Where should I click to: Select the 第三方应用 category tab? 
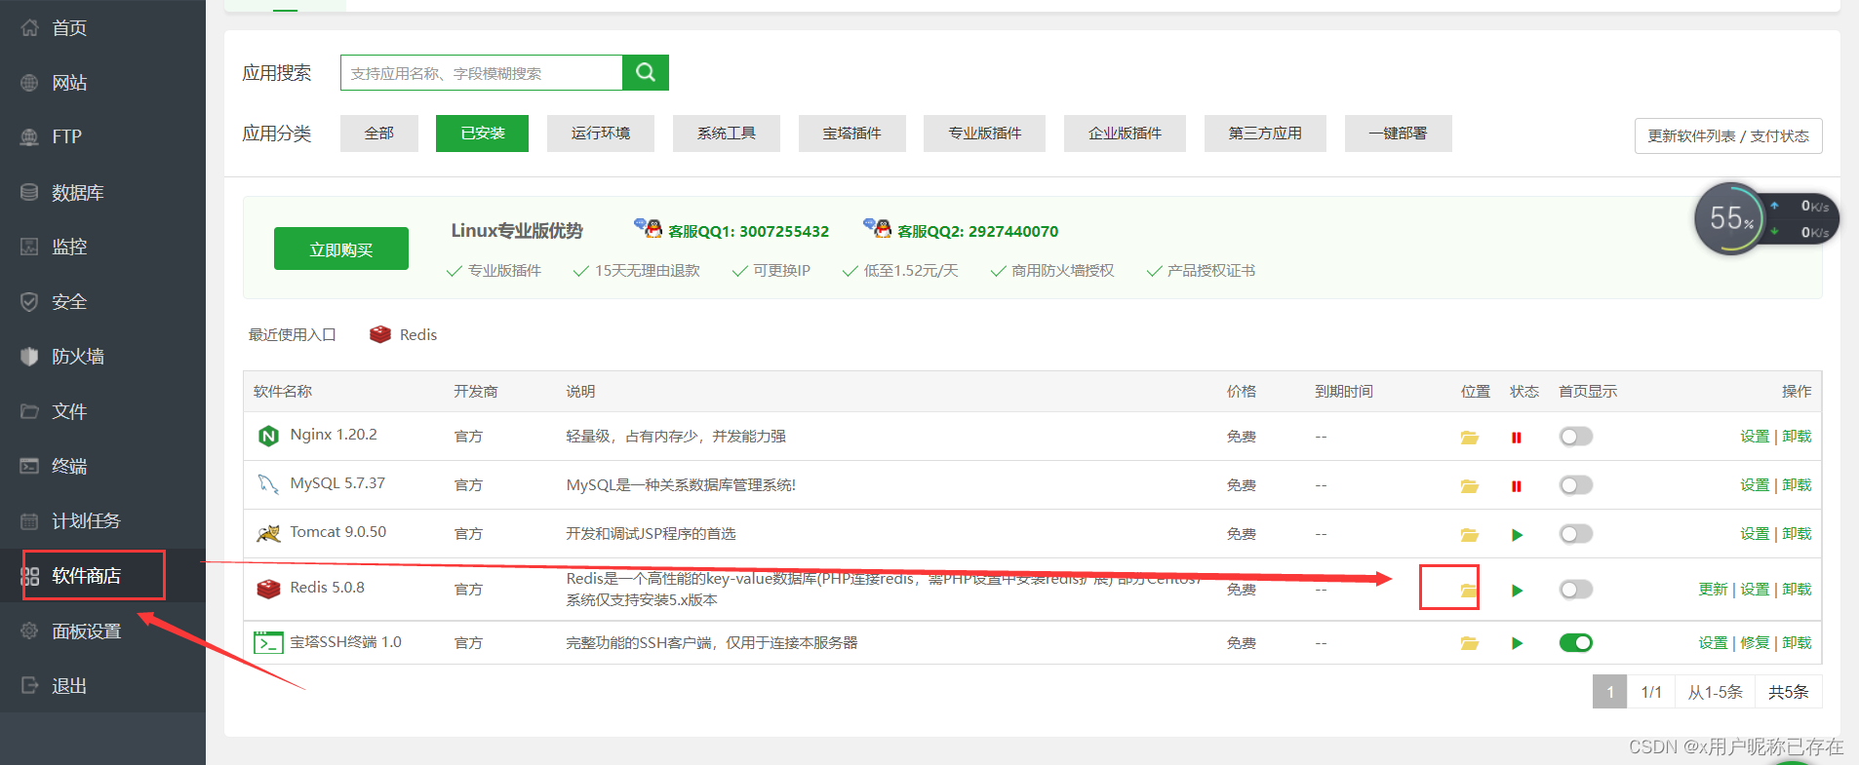point(1265,134)
